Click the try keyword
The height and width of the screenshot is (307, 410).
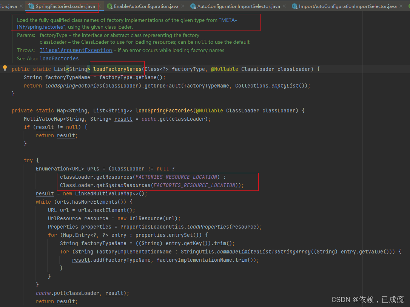coord(28,160)
